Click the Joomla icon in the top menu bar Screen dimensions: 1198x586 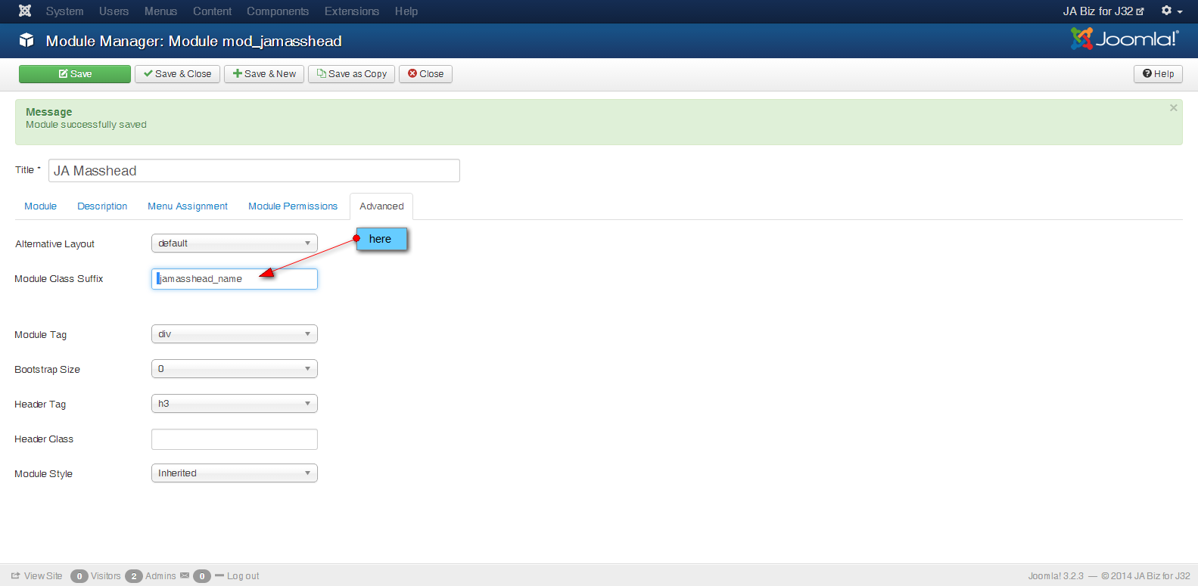[25, 11]
